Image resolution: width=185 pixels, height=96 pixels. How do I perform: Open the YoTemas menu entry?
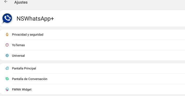pos(92,45)
